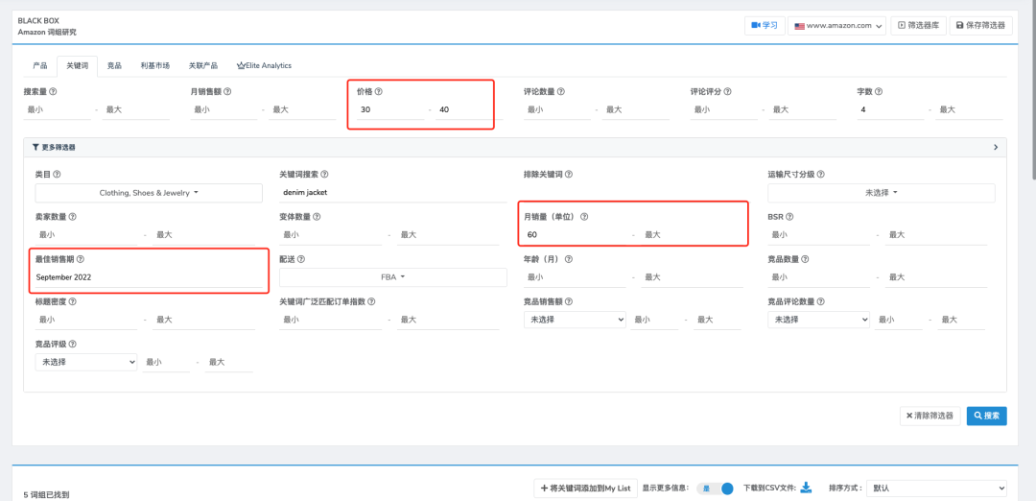Click help icon next to 最佳销售期

point(81,259)
